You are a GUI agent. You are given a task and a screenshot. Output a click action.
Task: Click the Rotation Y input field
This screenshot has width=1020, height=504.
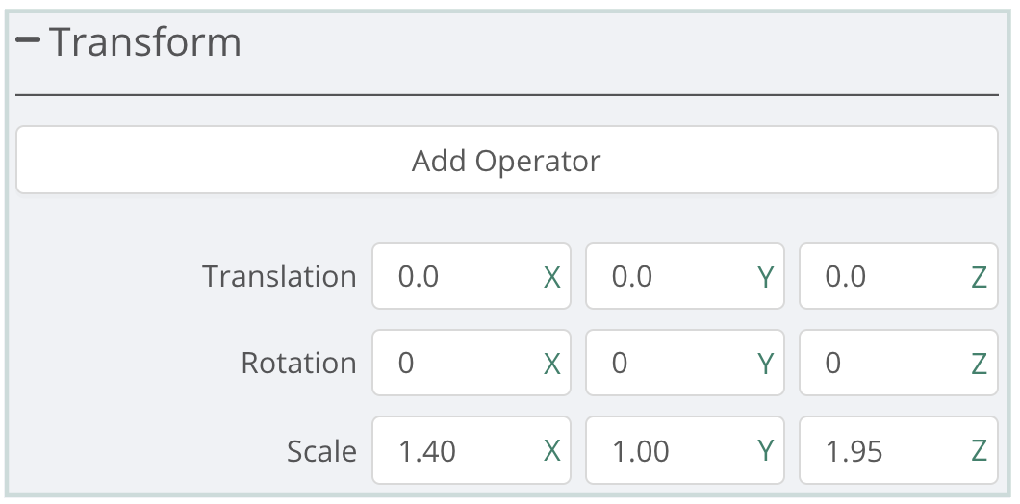pyautogui.click(x=671, y=364)
